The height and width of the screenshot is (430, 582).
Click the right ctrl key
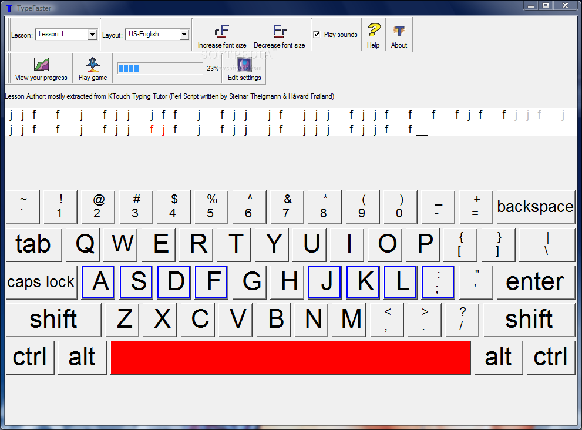[551, 358]
